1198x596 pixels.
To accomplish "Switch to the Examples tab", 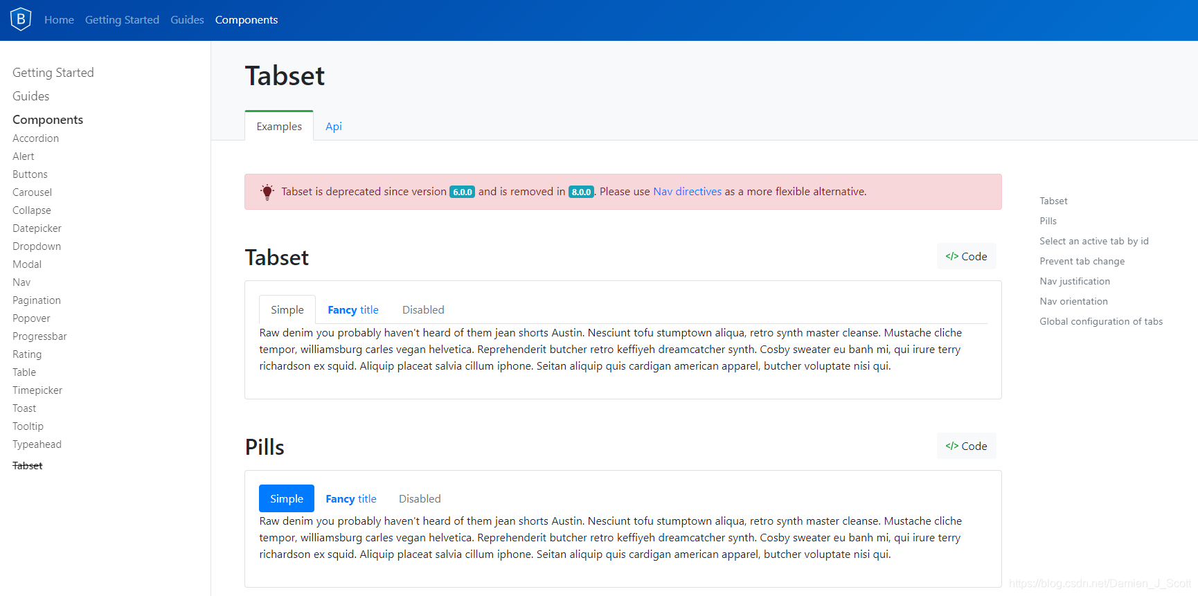I will point(279,126).
